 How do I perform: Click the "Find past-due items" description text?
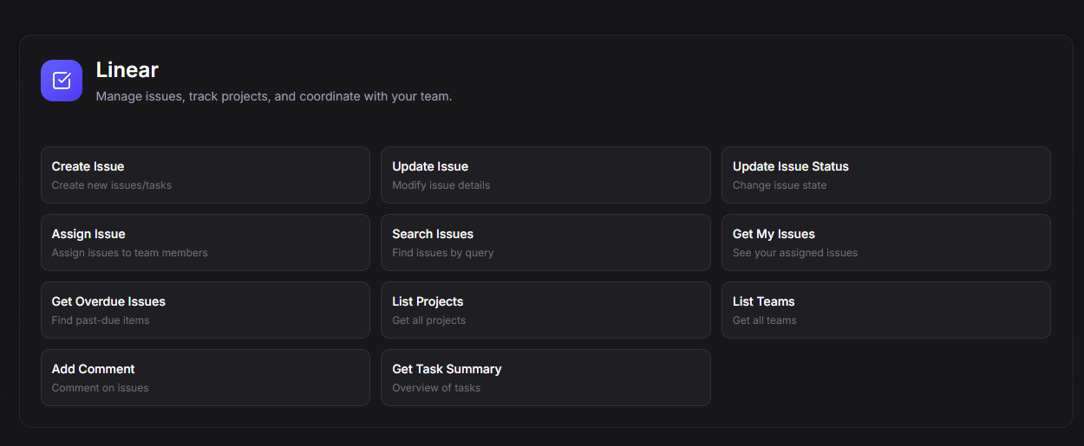point(101,320)
